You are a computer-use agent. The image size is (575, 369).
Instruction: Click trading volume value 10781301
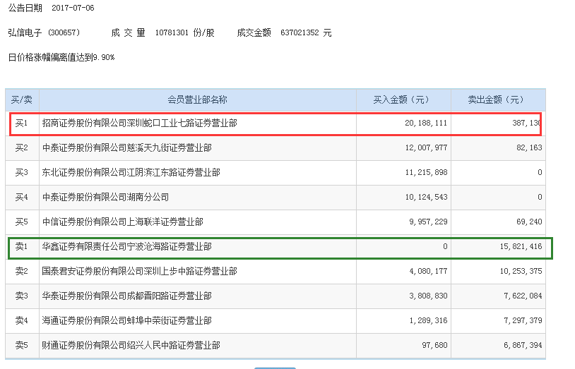pyautogui.click(x=171, y=32)
